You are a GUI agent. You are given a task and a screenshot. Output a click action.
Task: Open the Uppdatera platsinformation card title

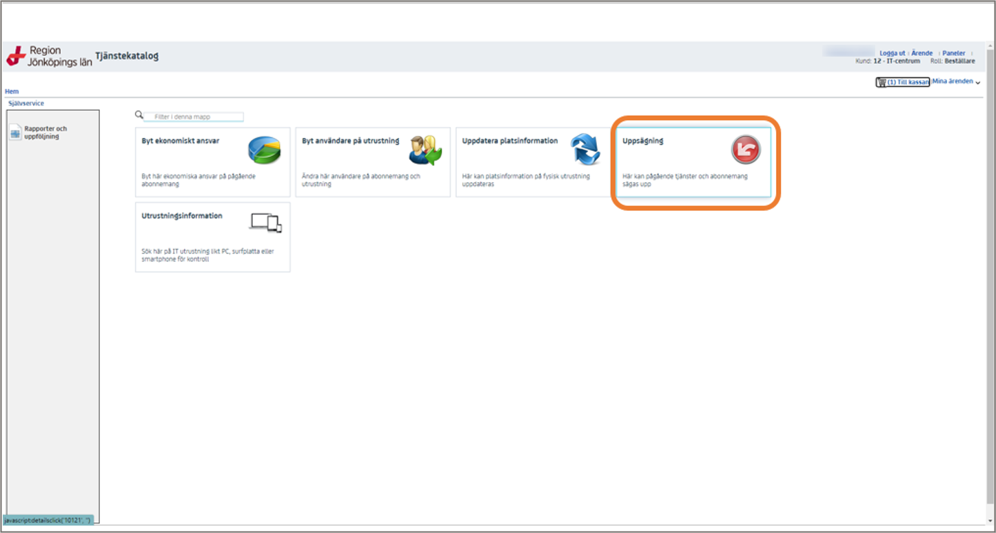(x=510, y=141)
